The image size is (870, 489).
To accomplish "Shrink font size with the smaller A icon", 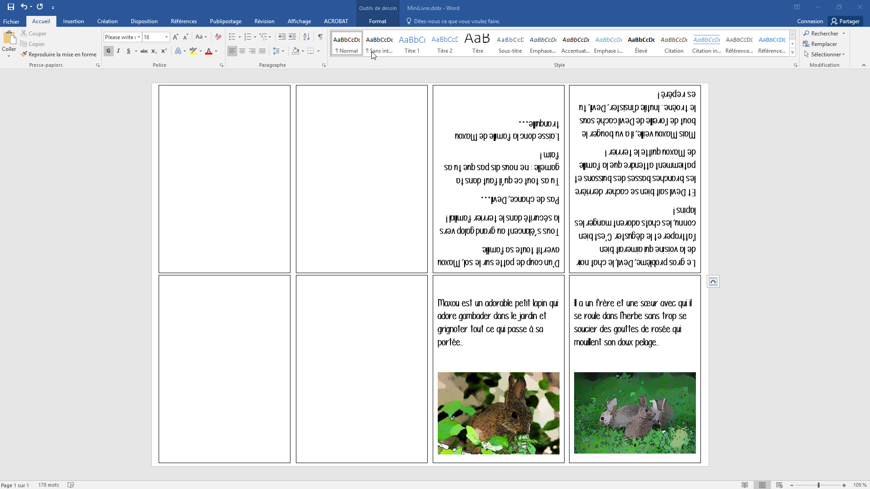I will pyautogui.click(x=185, y=37).
